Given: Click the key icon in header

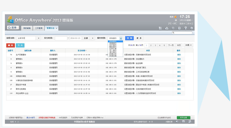Looking at the screenshot, I should click(x=186, y=28).
